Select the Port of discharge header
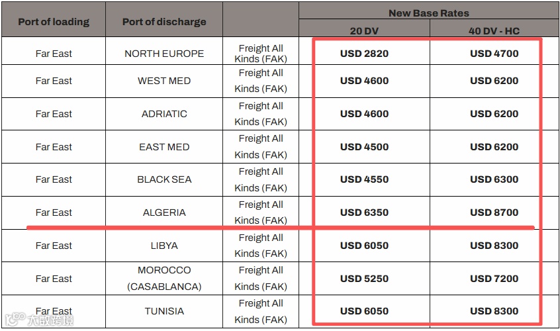560x331 pixels. (164, 22)
